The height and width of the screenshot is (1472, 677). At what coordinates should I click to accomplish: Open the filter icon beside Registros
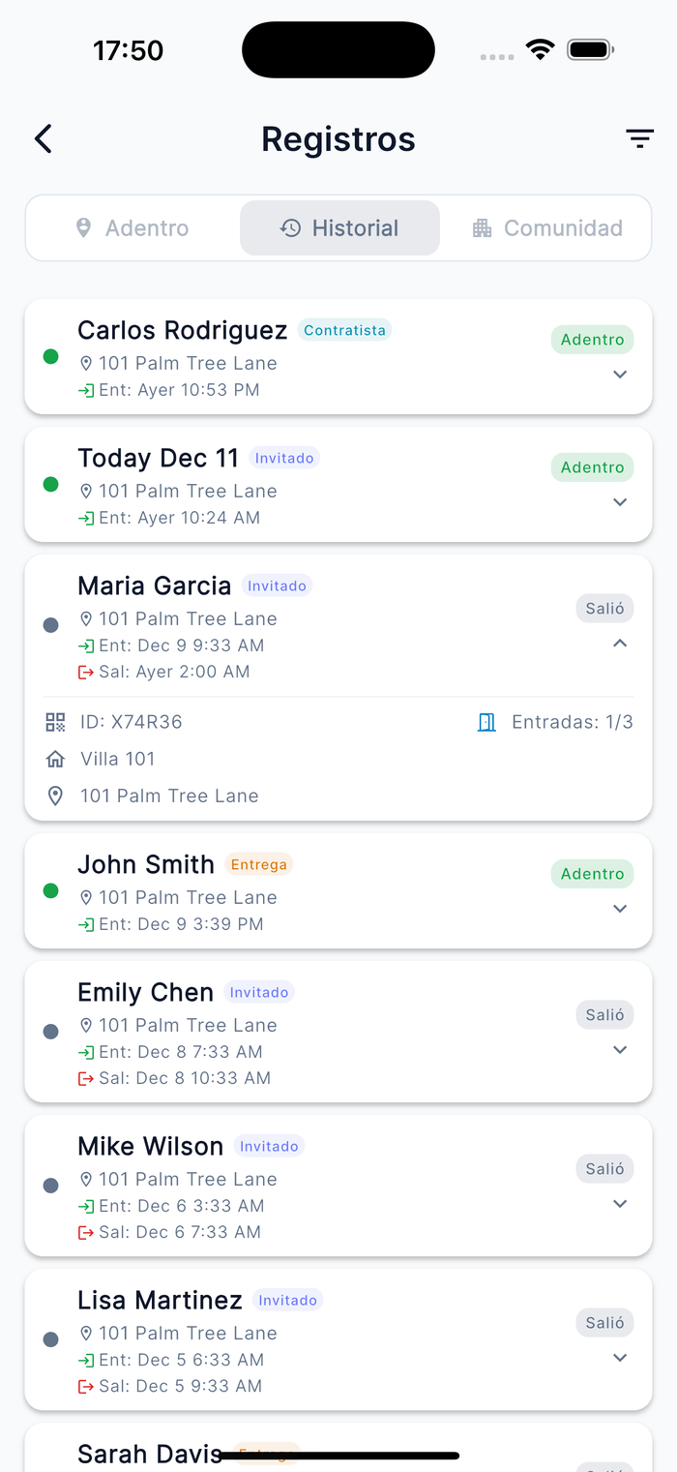pyautogui.click(x=639, y=138)
